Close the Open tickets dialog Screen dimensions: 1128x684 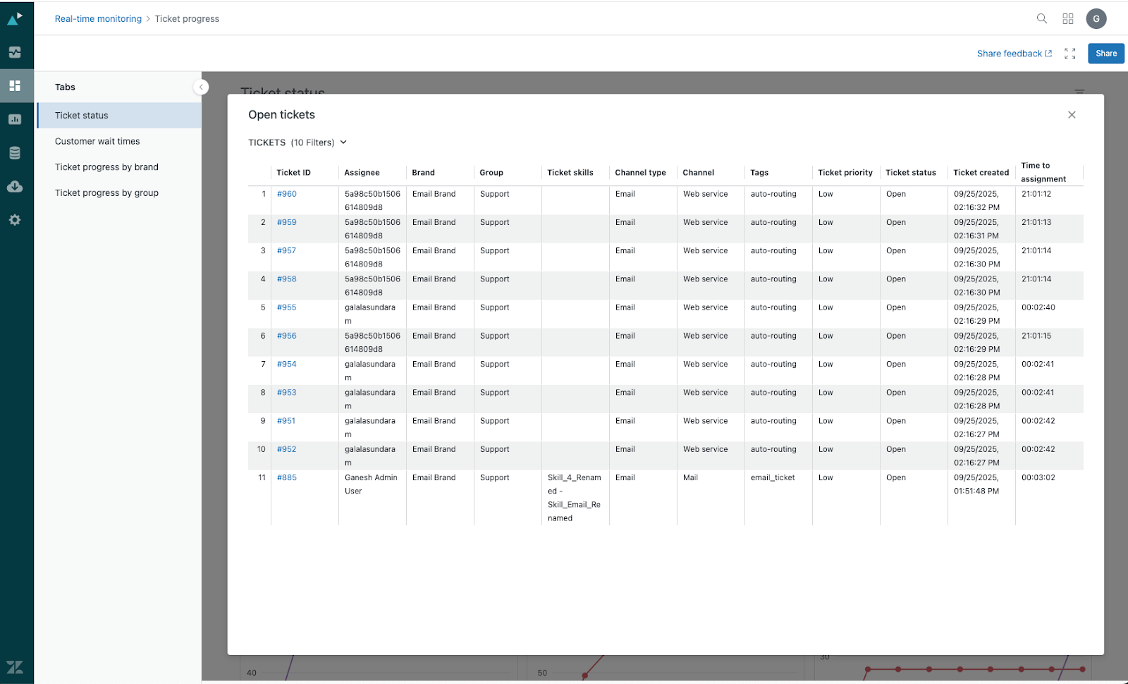[1072, 115]
